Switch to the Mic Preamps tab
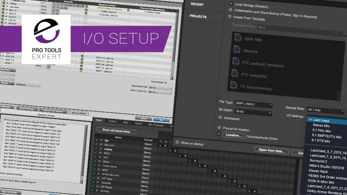347x195 pixels. pyautogui.click(x=156, y=125)
